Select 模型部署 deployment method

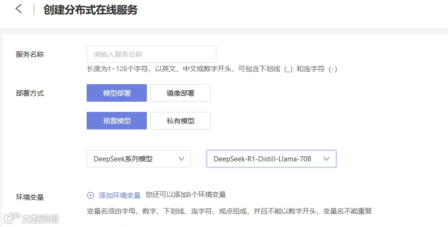click(x=117, y=93)
